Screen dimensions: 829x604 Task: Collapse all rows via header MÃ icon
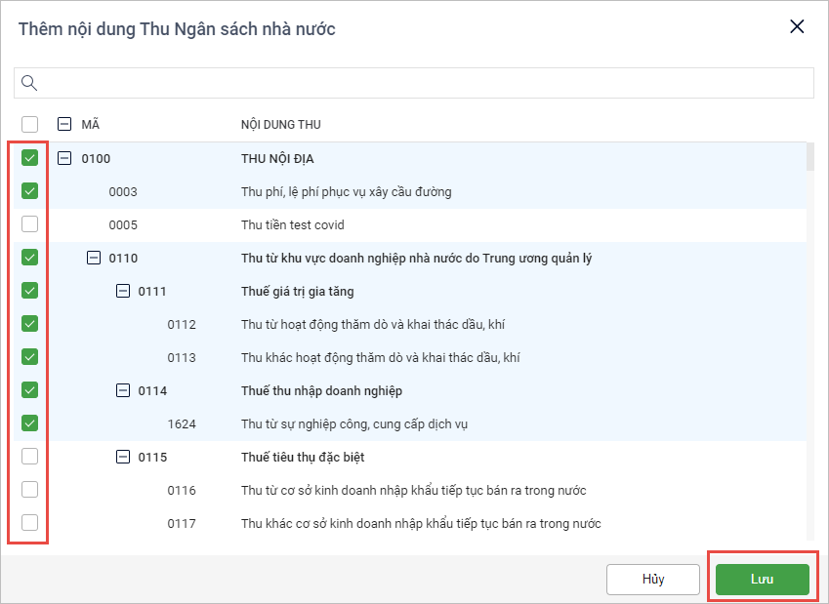64,124
